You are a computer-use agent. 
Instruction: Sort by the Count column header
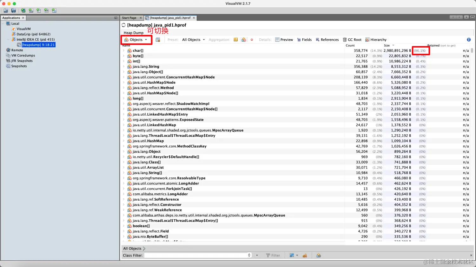click(350, 45)
